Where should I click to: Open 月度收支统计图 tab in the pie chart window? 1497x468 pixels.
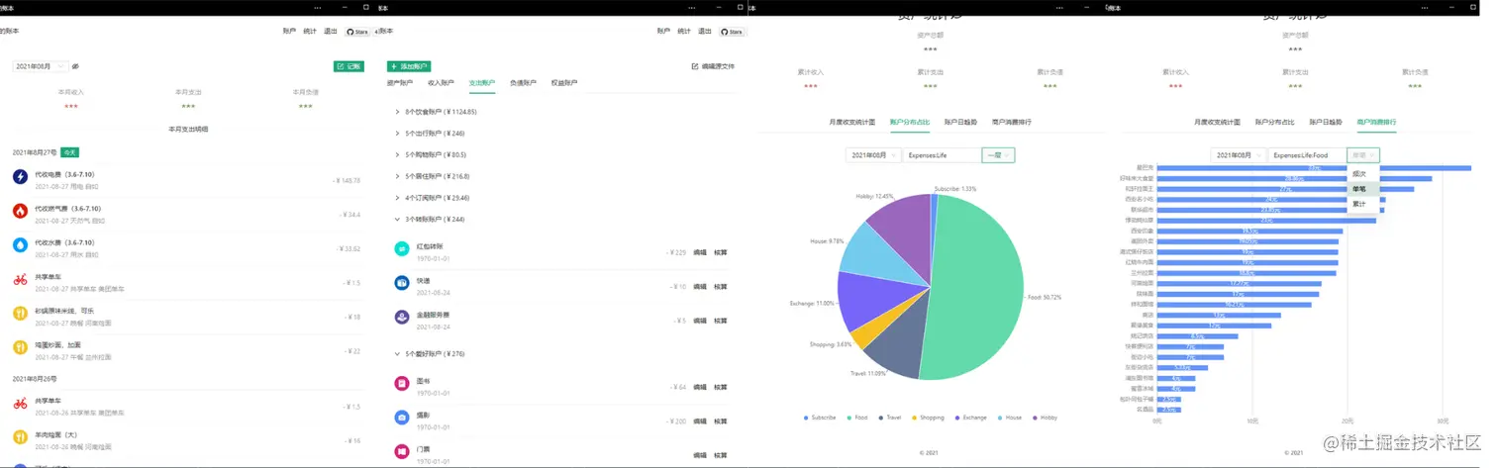tap(852, 122)
